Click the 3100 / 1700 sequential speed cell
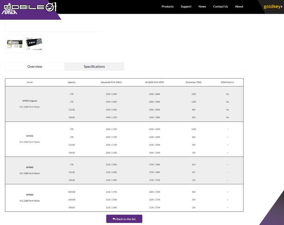This screenshot has width=284, height=225. click(x=111, y=192)
